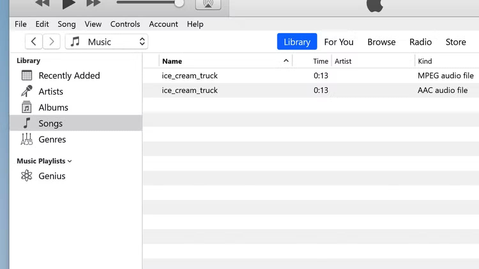
Task: Open the Music media type dropdown
Action: pos(107,42)
